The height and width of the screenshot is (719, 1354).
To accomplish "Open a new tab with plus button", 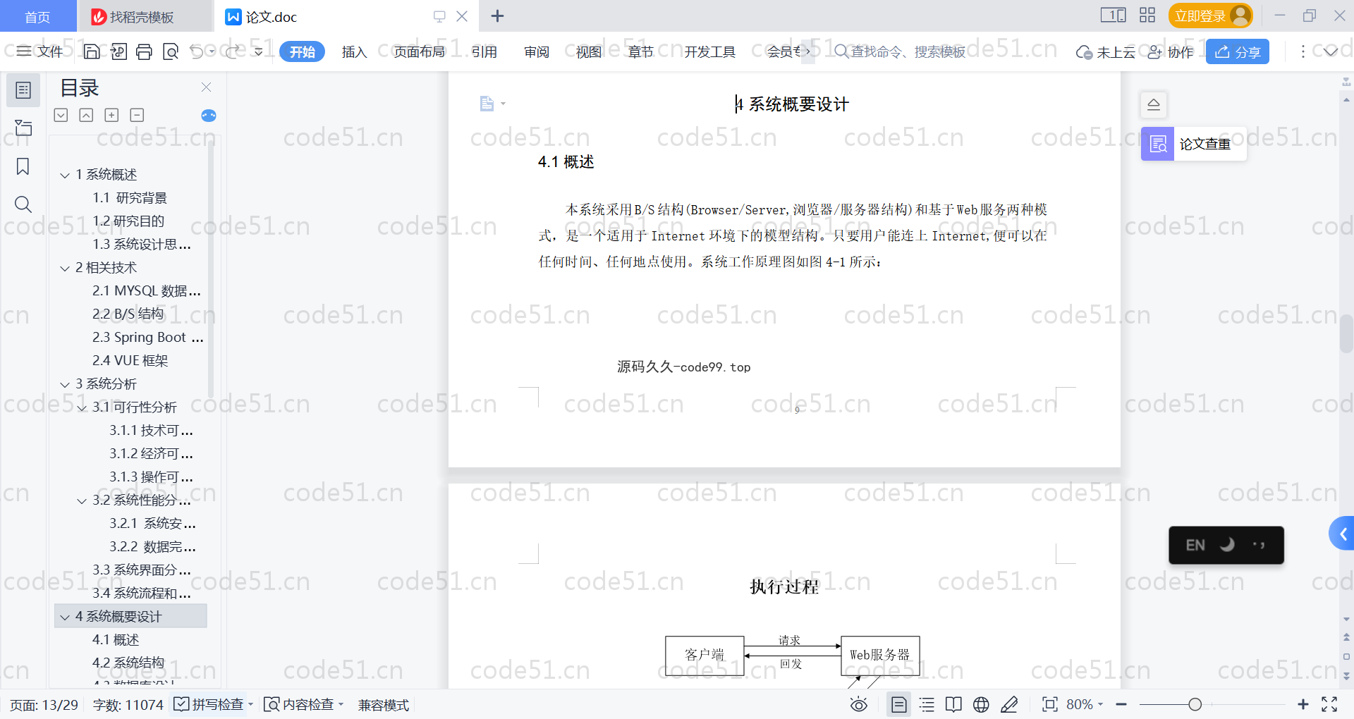I will 497,16.
